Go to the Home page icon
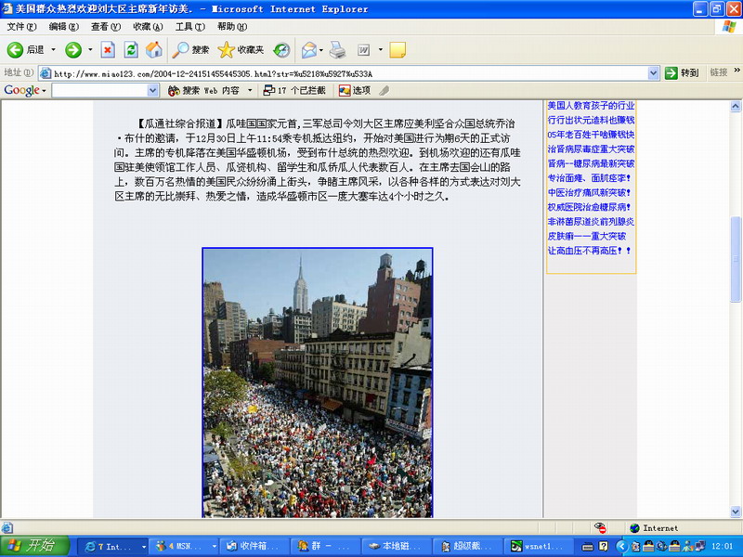Image resolution: width=743 pixels, height=557 pixels. click(153, 49)
